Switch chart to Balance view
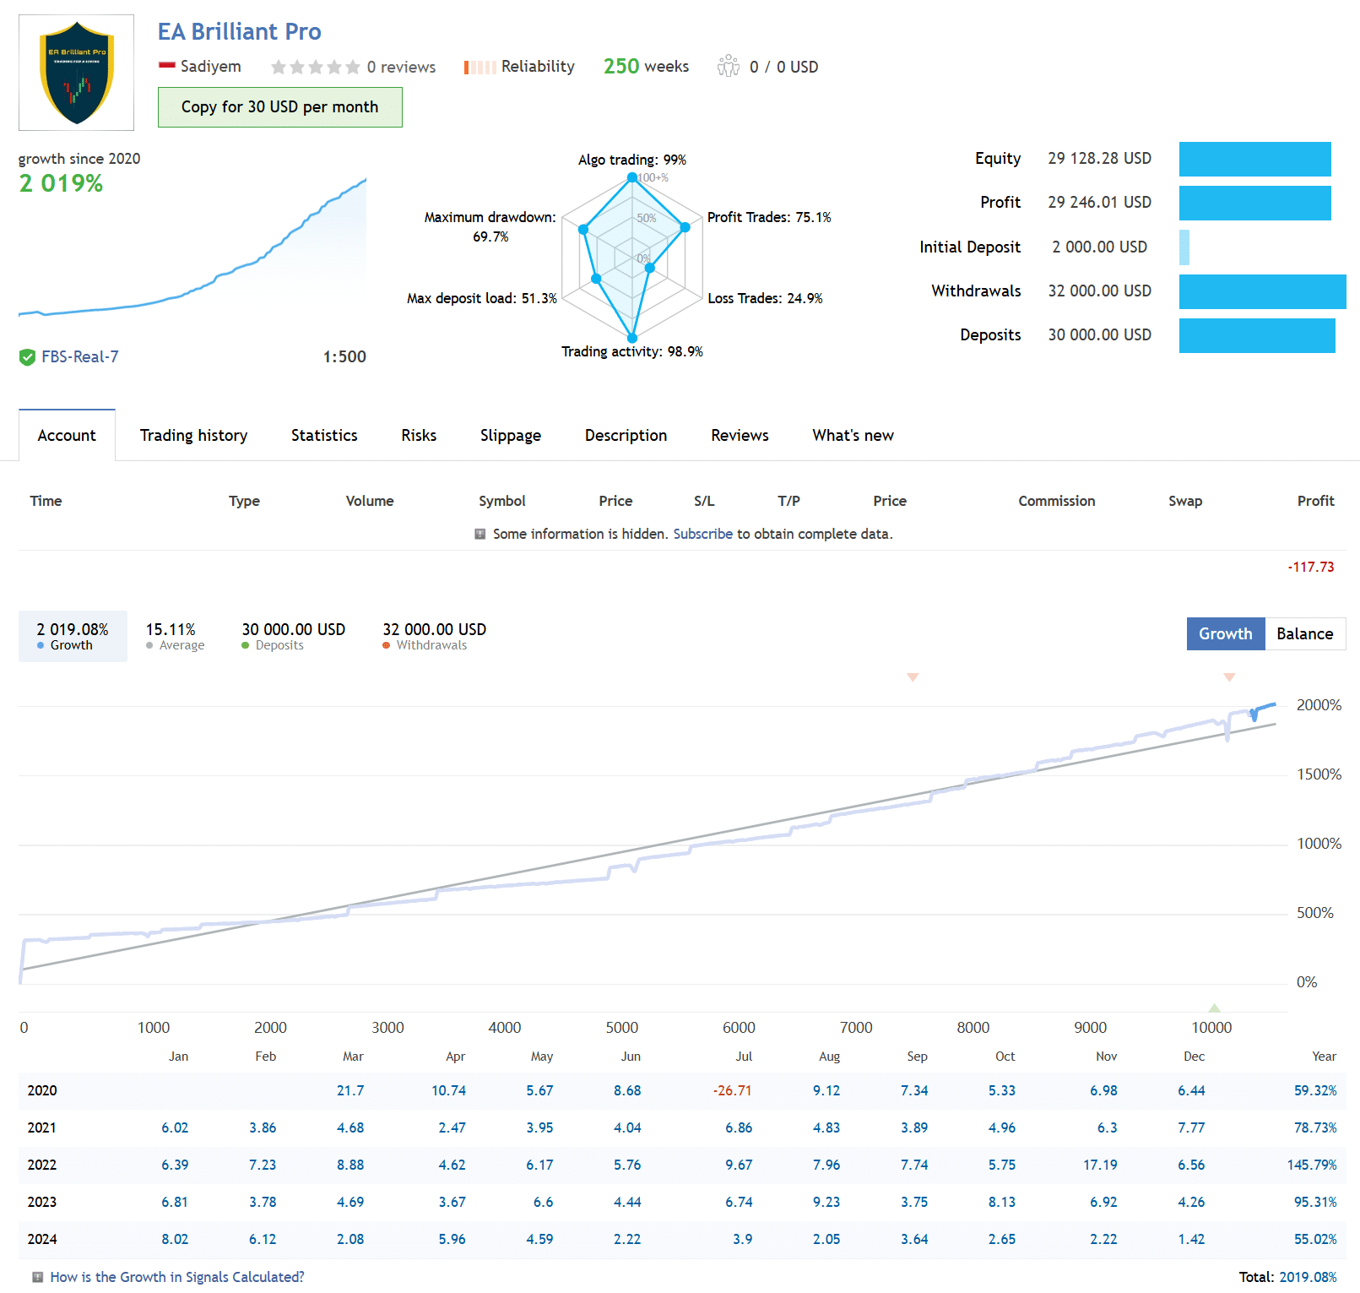The width and height of the screenshot is (1360, 1293). tap(1304, 633)
